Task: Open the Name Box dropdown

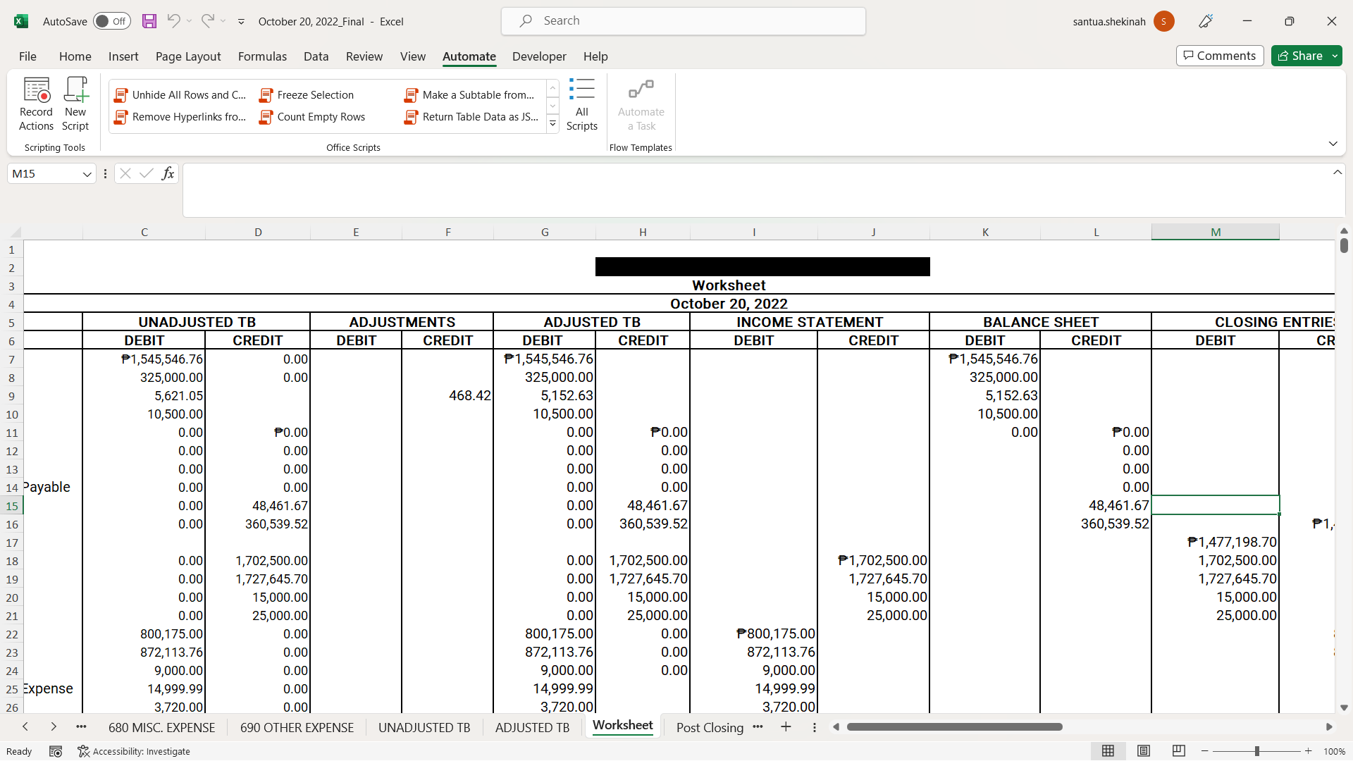Action: click(x=87, y=174)
